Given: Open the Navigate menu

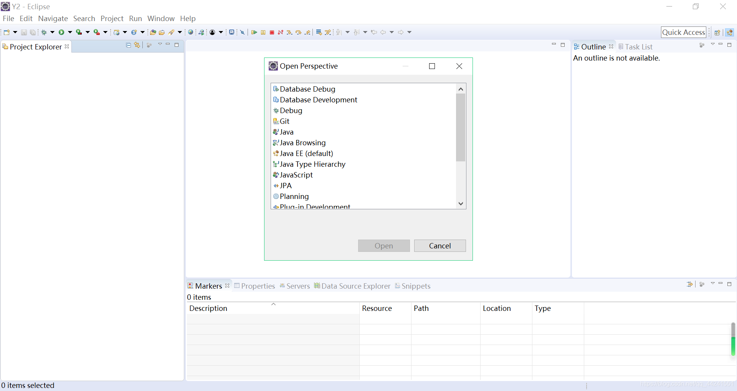Looking at the screenshot, I should 53,18.
